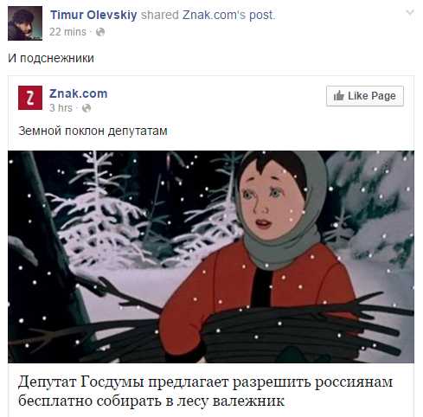Open the cartoon girl article image
Viewport: 423px width, 417px height.
[211, 257]
